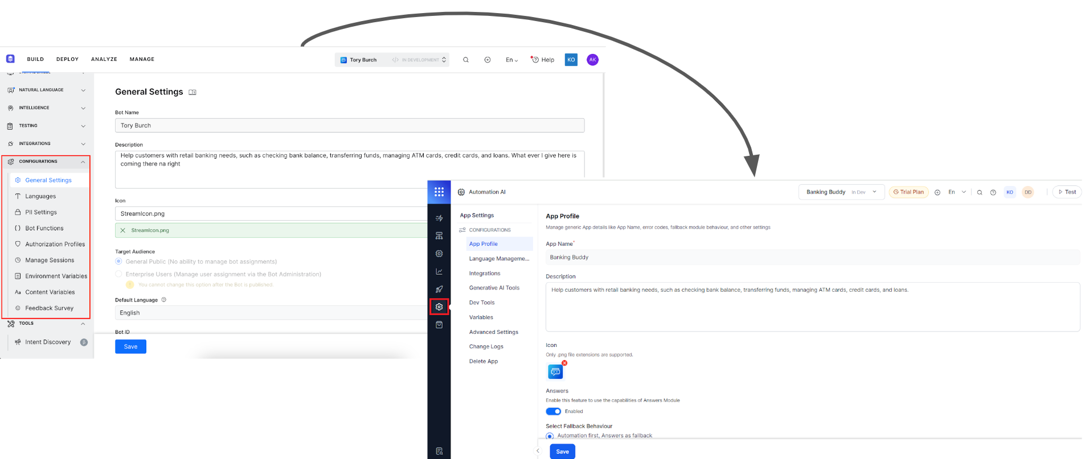Select Automation first, Answers as fallback option
1089x459 pixels.
tap(550, 436)
